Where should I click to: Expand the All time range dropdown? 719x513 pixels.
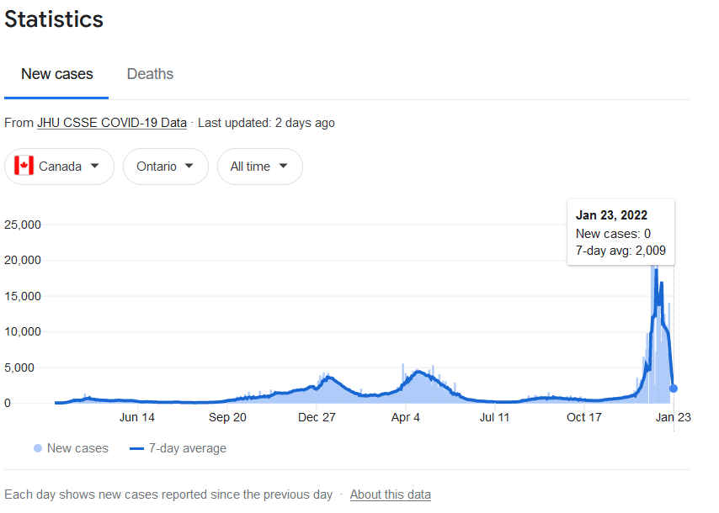[x=259, y=167]
